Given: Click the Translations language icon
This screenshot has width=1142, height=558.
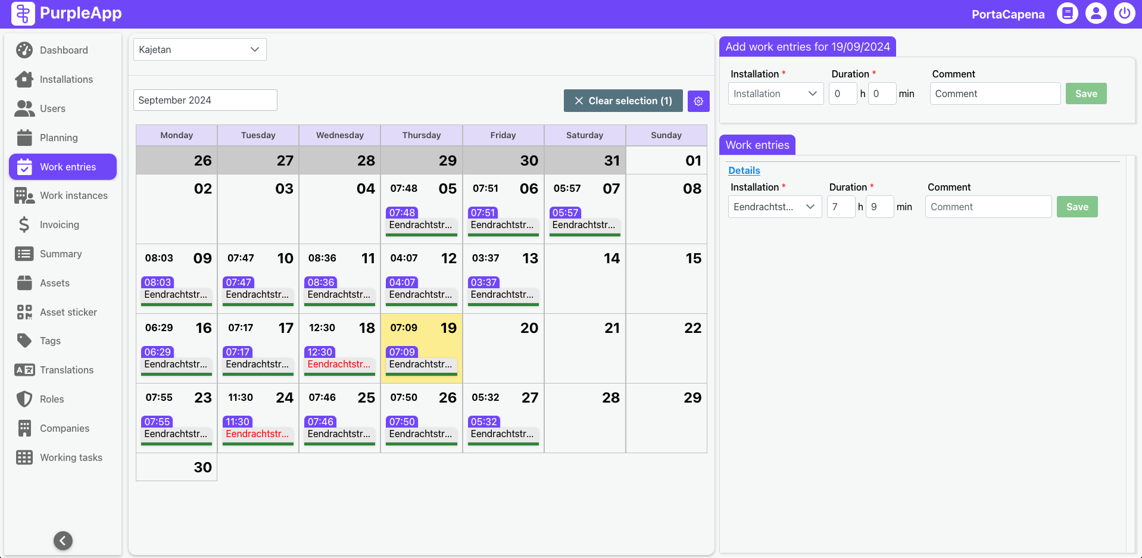Looking at the screenshot, I should coord(24,370).
